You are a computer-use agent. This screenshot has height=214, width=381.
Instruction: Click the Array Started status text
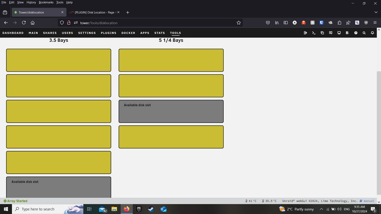click(x=17, y=201)
